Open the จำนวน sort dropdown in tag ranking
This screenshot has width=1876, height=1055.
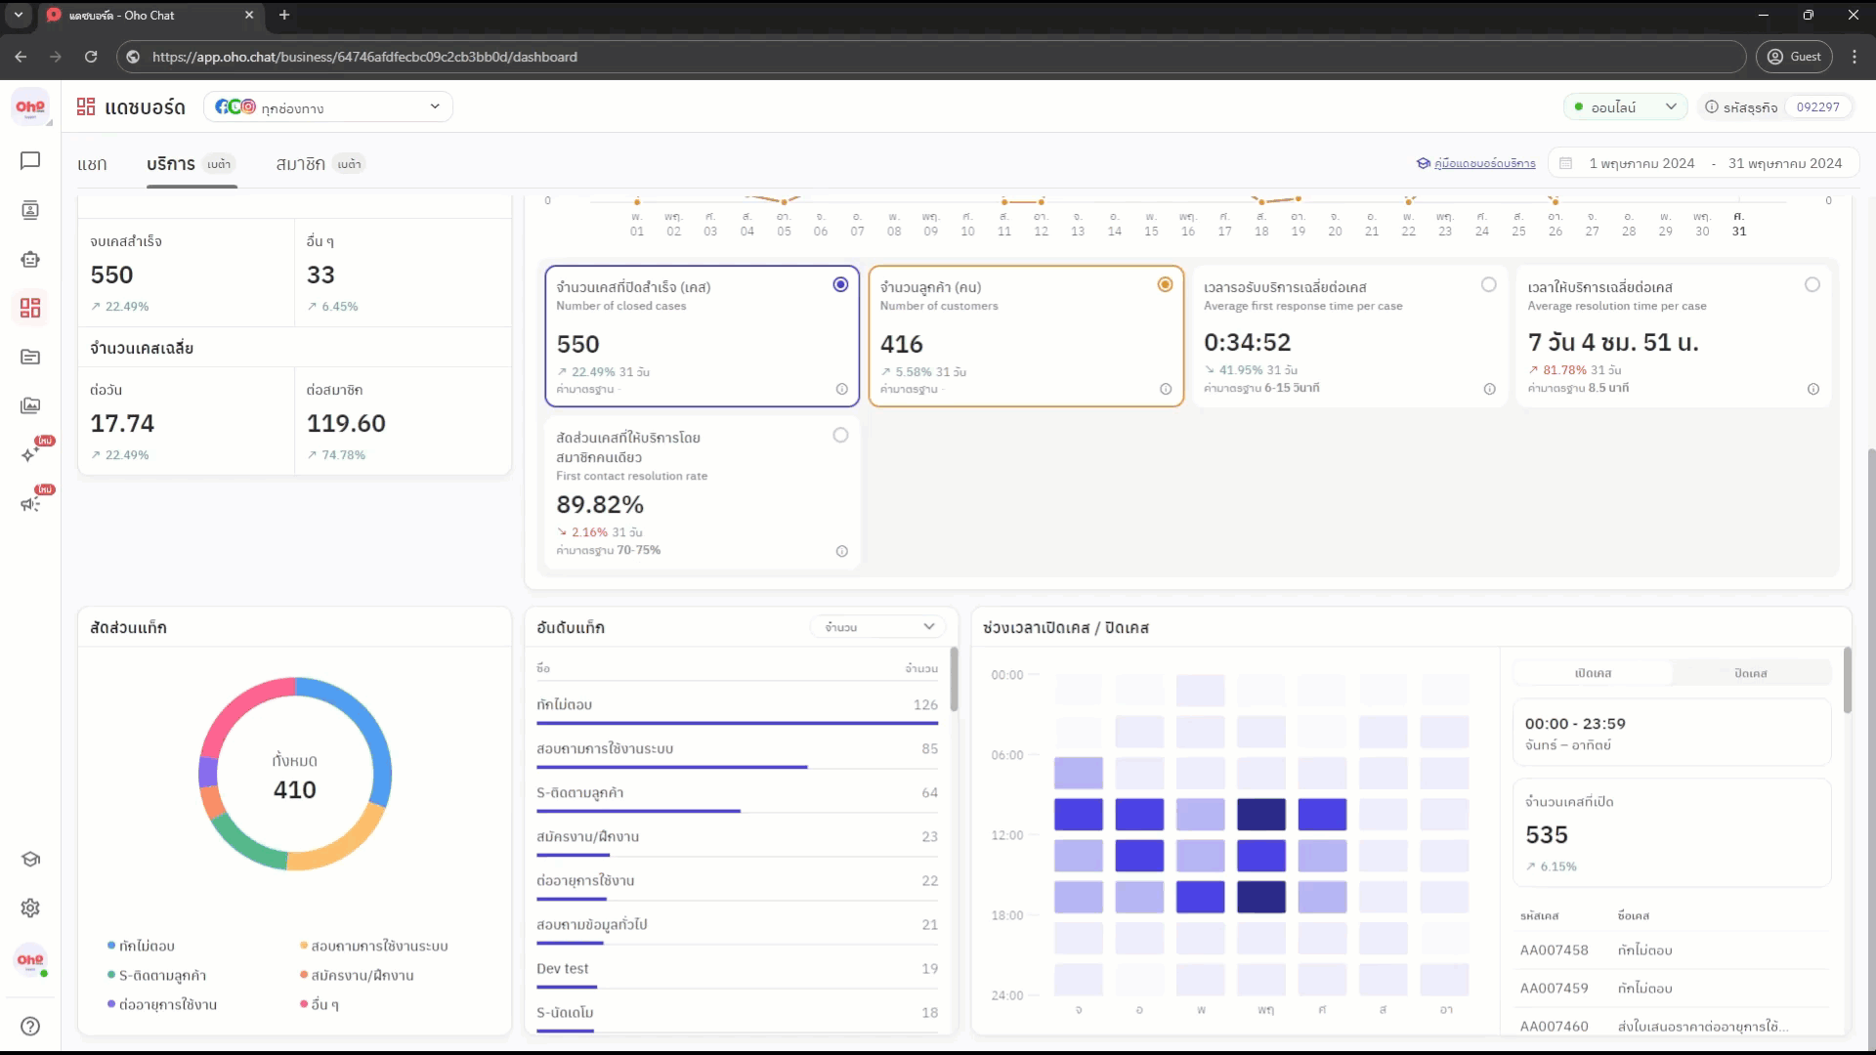(878, 626)
